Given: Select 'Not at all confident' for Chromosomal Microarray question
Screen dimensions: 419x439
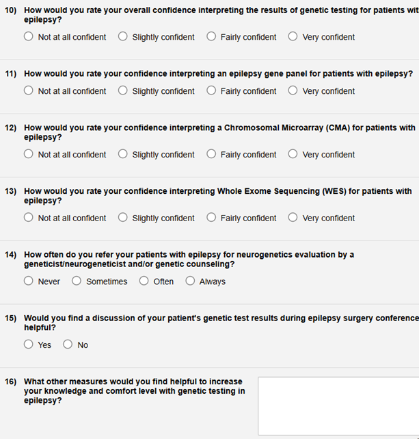Looking at the screenshot, I should pyautogui.click(x=29, y=155).
